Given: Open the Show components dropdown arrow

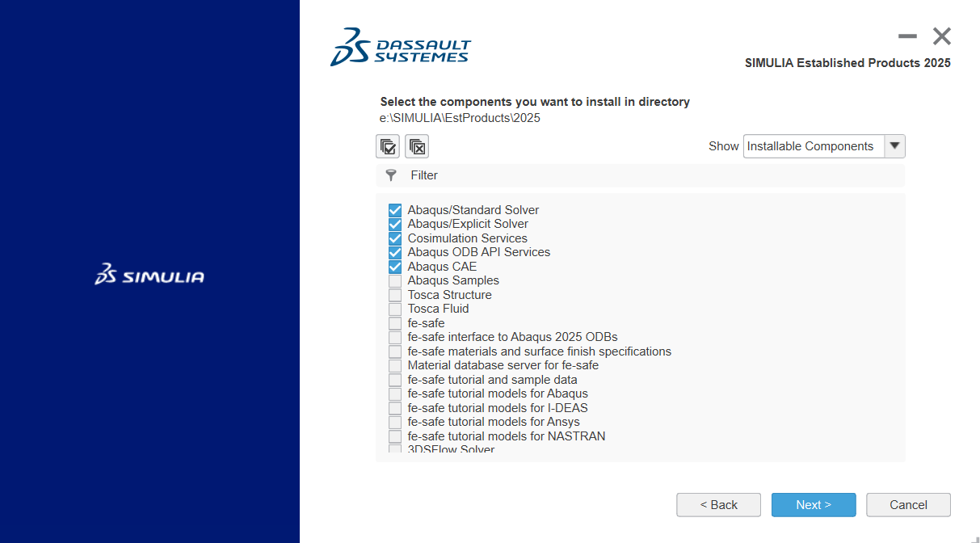Looking at the screenshot, I should [894, 146].
